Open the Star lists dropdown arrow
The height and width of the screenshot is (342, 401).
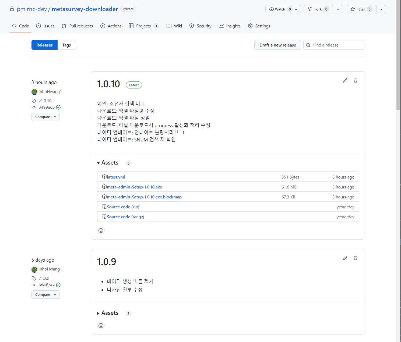(x=381, y=9)
